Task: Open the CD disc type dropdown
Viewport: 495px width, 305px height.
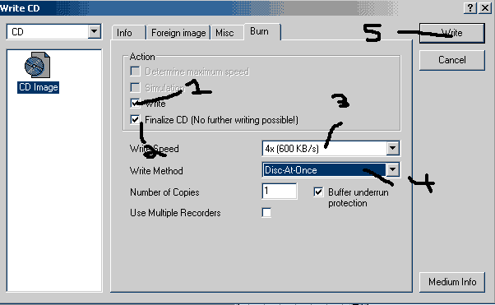Action: (94, 31)
